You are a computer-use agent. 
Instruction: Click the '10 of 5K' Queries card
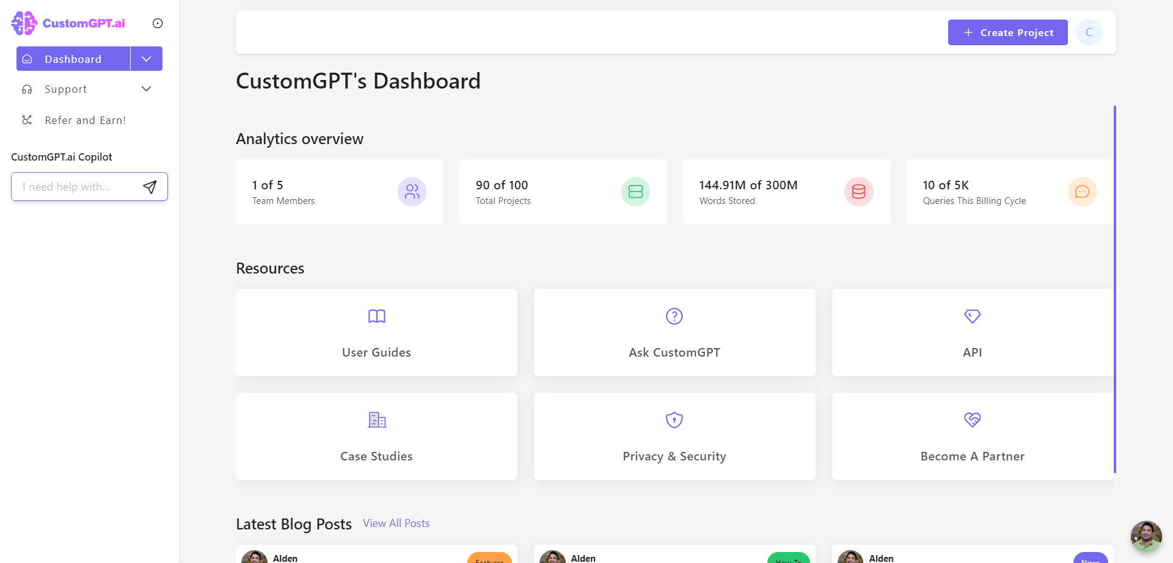pos(1010,192)
